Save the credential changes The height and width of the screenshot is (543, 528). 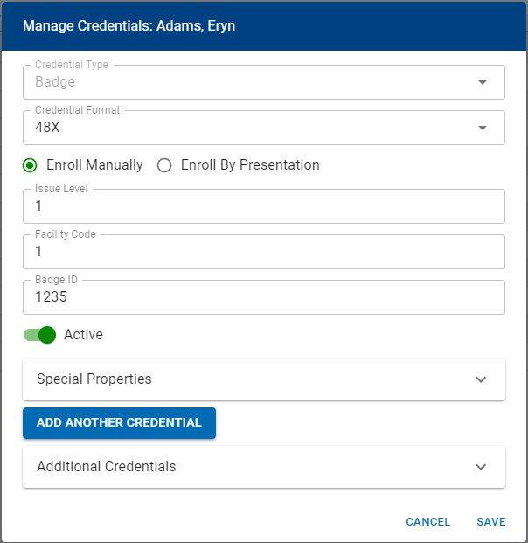[x=491, y=522]
